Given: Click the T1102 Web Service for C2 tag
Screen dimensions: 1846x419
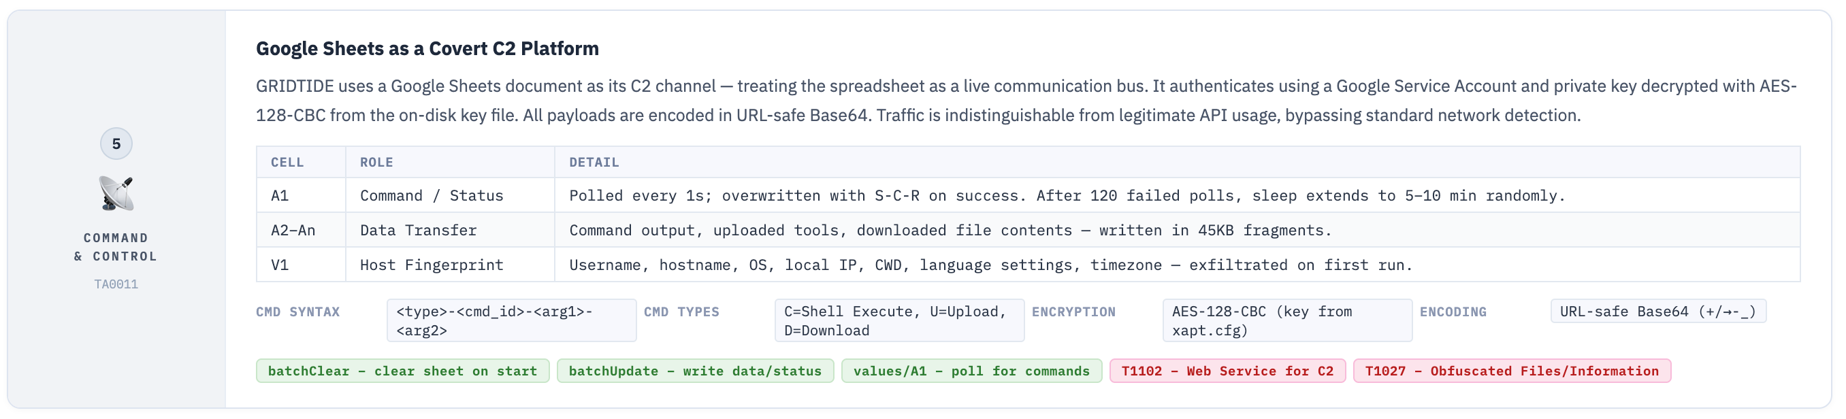Looking at the screenshot, I should (x=1227, y=371).
